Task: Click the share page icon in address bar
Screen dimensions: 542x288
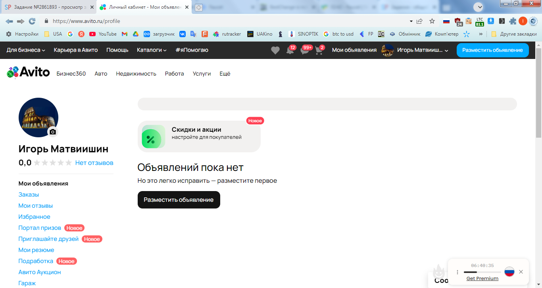Action: (420, 21)
